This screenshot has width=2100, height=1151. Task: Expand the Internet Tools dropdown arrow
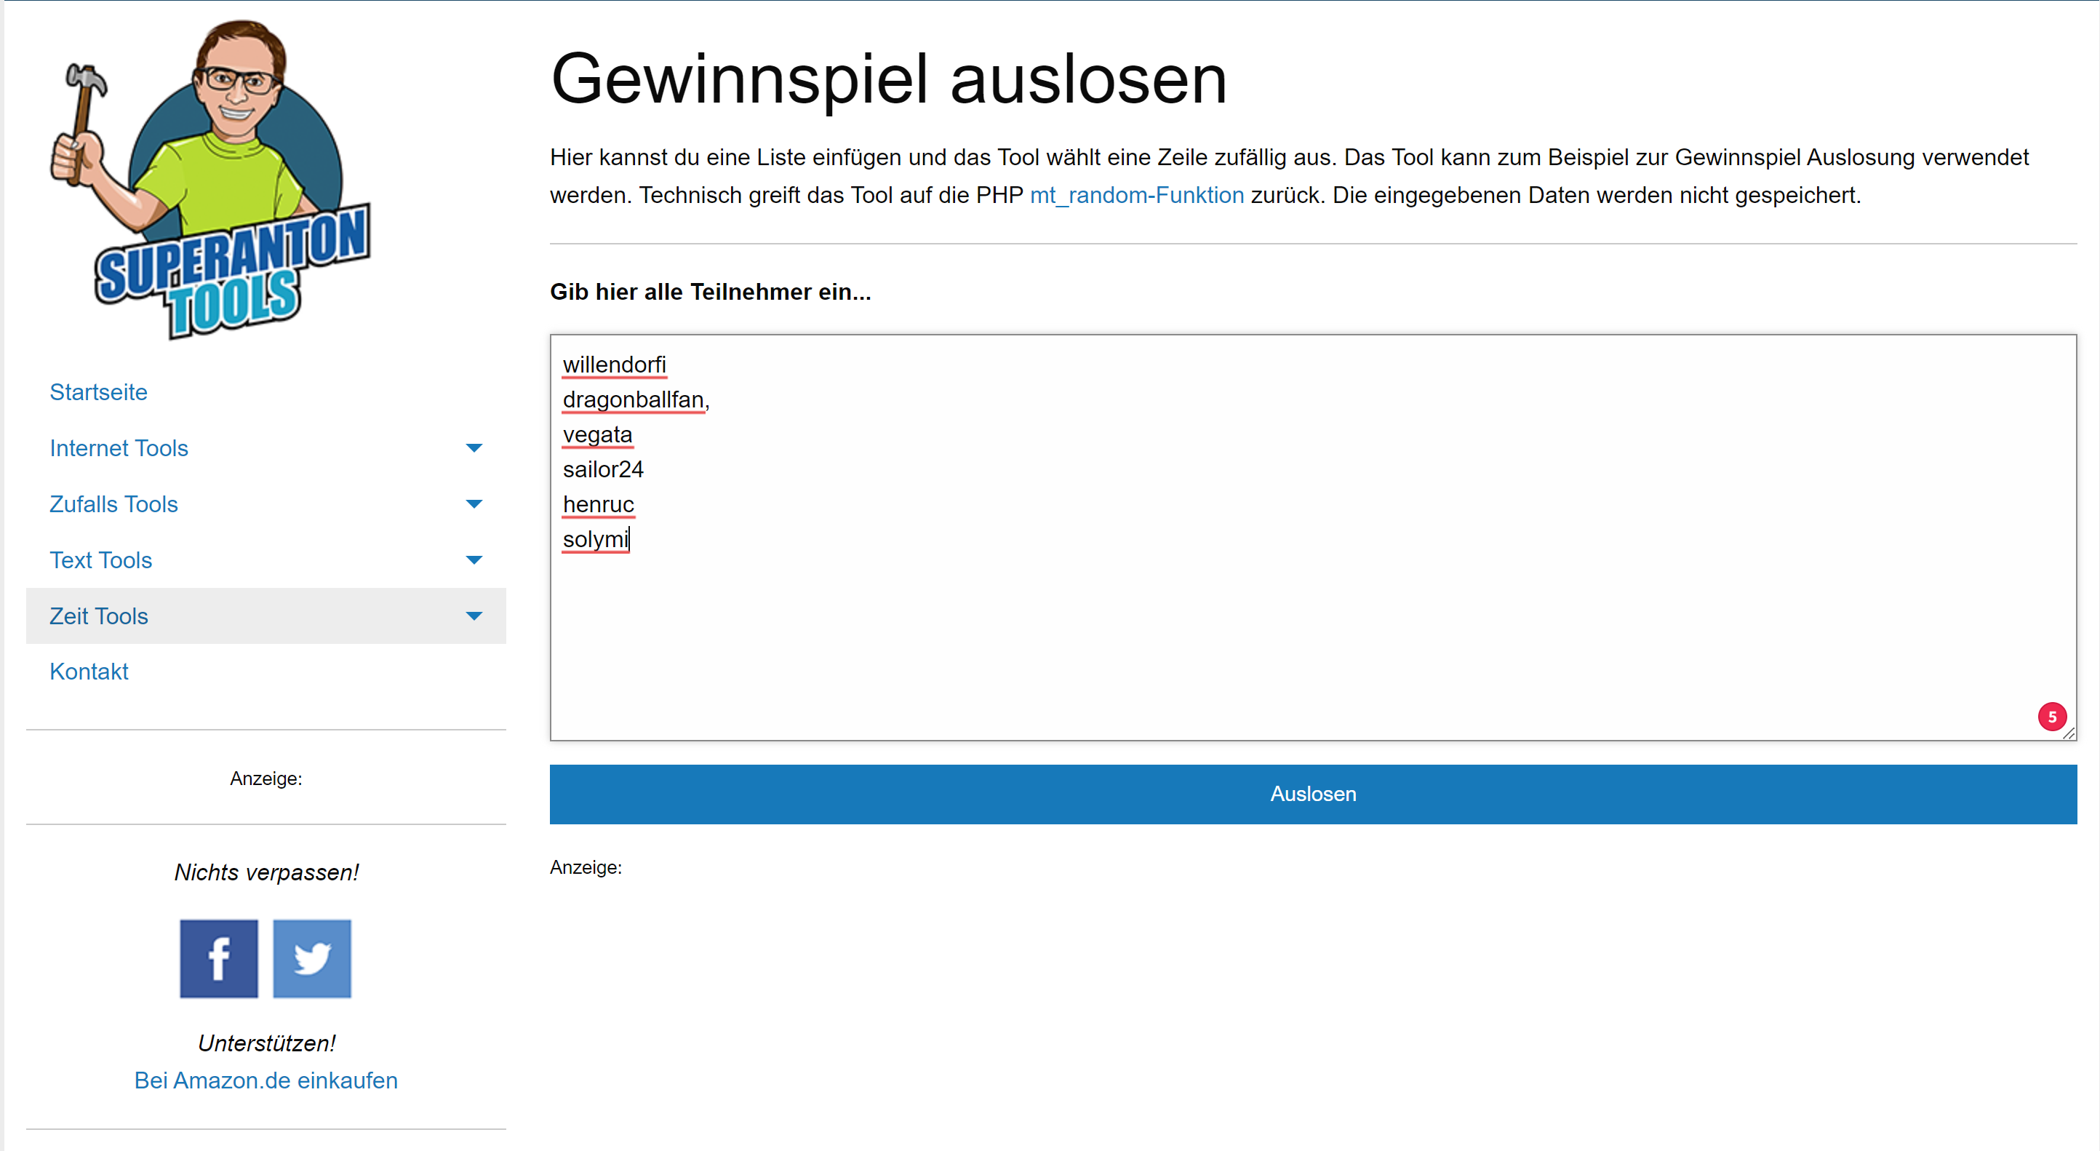pyautogui.click(x=474, y=447)
